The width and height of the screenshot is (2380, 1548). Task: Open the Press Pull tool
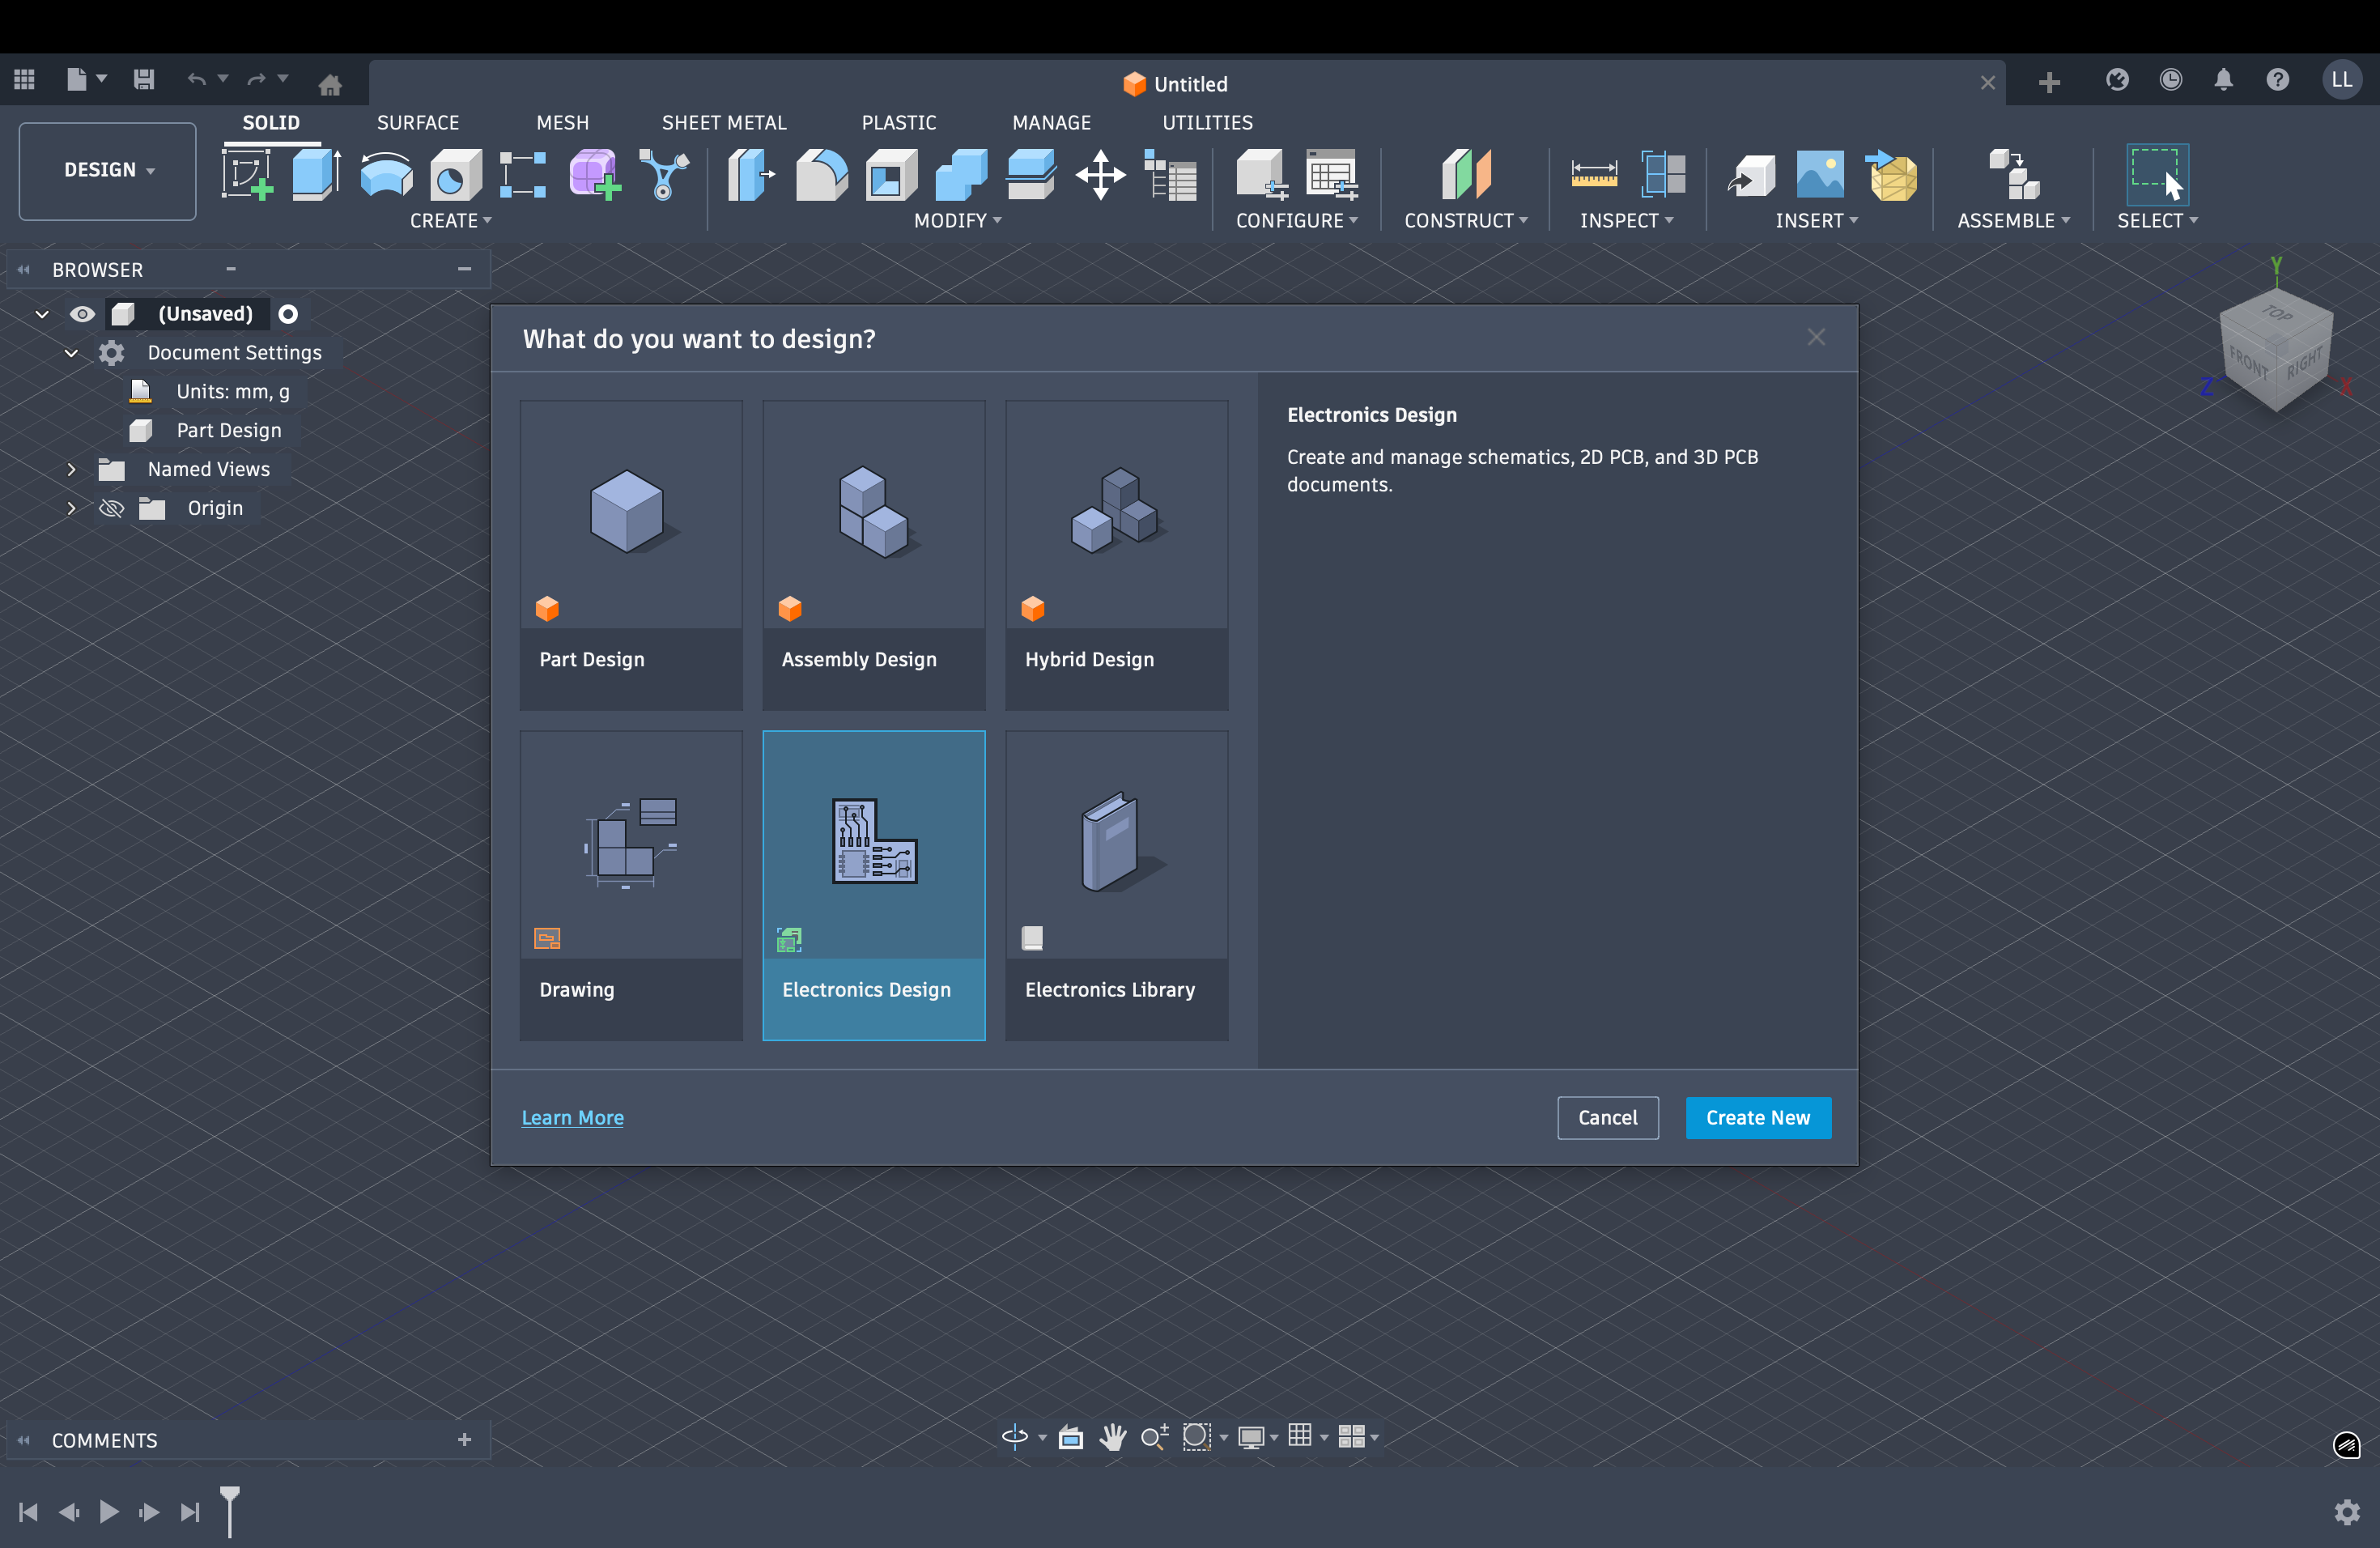coord(750,175)
